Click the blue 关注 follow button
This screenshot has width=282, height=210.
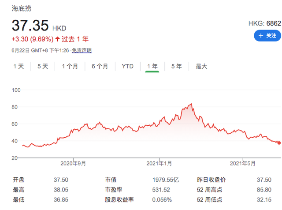click(x=267, y=36)
